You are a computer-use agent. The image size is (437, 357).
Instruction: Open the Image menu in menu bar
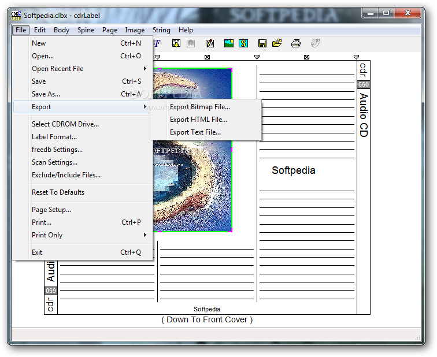[x=135, y=30]
